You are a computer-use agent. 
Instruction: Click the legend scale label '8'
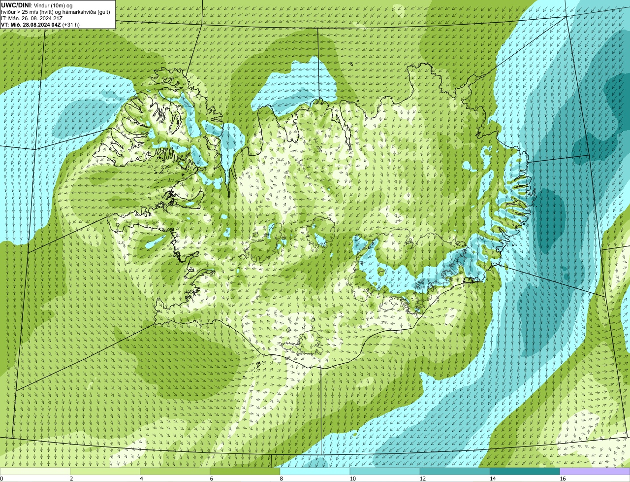(282, 479)
